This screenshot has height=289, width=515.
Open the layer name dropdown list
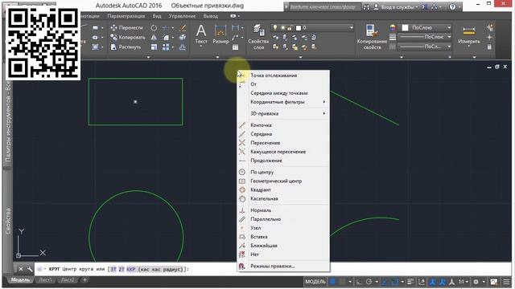pyautogui.click(x=351, y=28)
